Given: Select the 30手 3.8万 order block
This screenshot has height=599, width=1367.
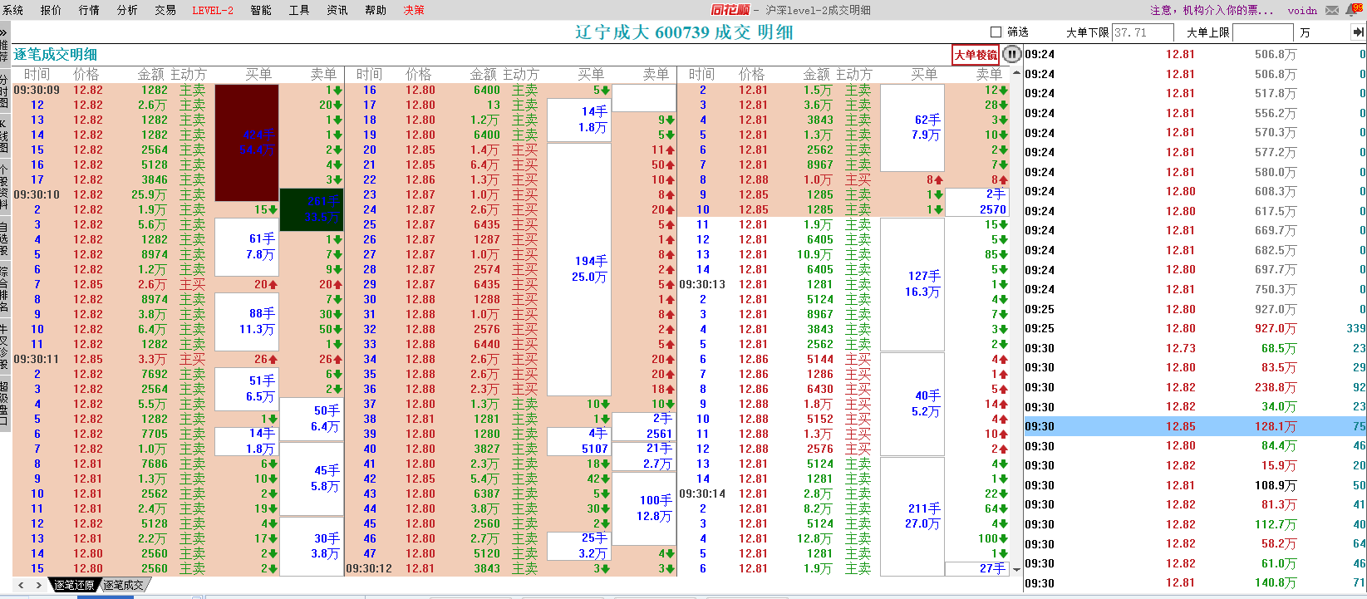Looking at the screenshot, I should (x=312, y=546).
